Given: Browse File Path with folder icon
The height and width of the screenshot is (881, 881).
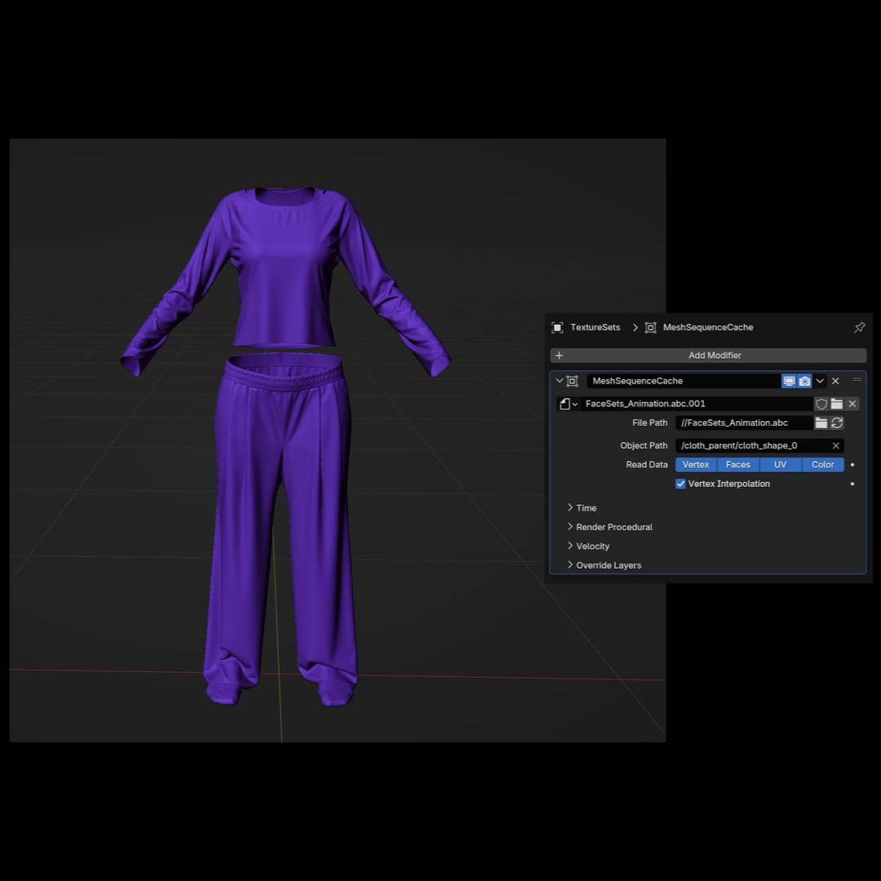Looking at the screenshot, I should tap(821, 423).
